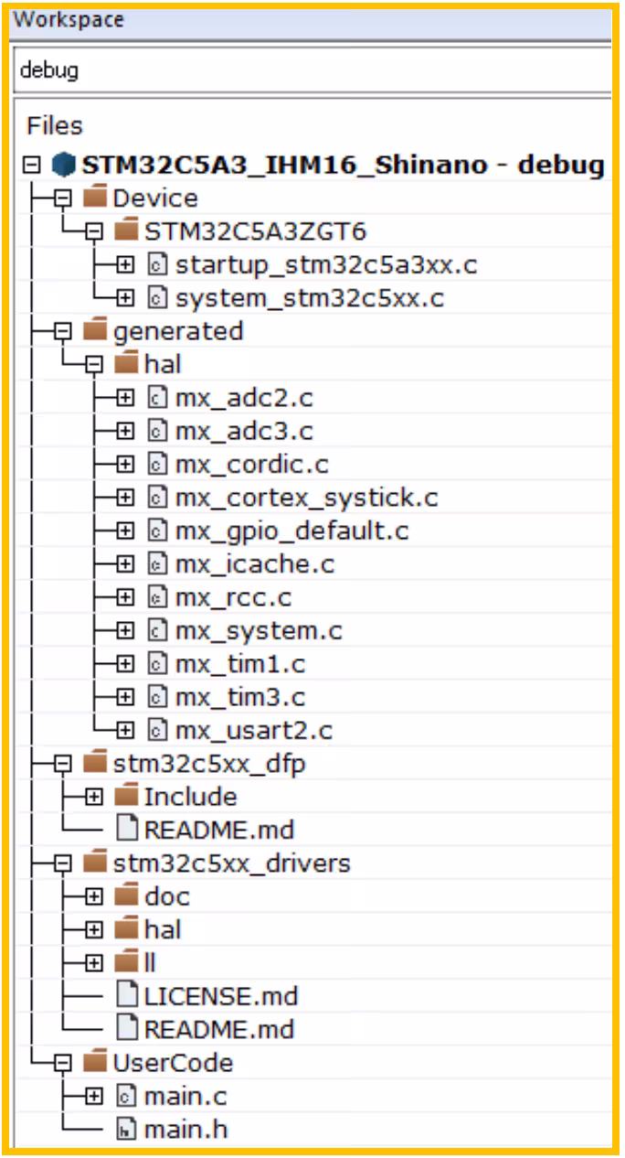
Task: Select the LICENSE.md file name
Action: click(x=221, y=996)
